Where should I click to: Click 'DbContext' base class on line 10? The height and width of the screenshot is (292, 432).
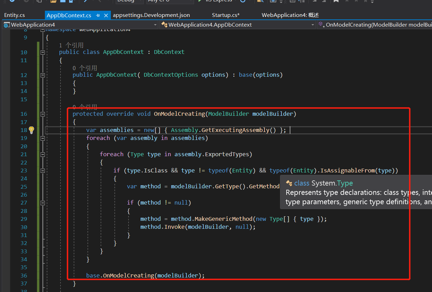169,52
